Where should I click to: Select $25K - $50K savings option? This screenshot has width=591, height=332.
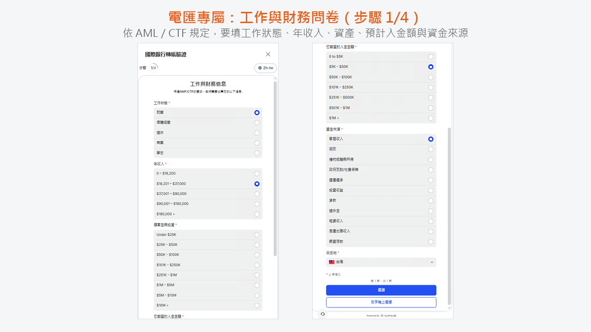208,244
